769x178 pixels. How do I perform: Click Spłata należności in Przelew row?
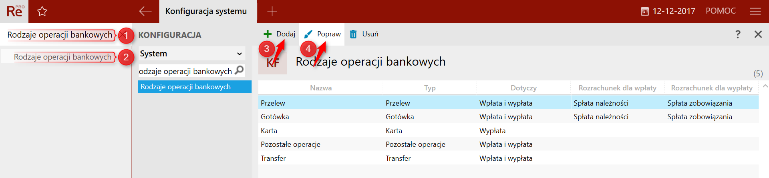pos(601,103)
